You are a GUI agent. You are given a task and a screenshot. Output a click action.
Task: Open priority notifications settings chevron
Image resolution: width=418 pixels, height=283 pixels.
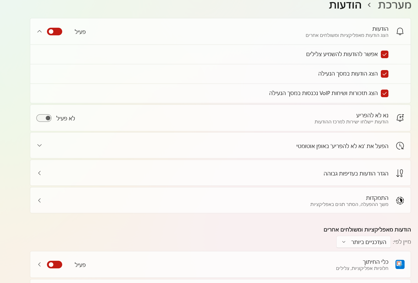coord(39,173)
